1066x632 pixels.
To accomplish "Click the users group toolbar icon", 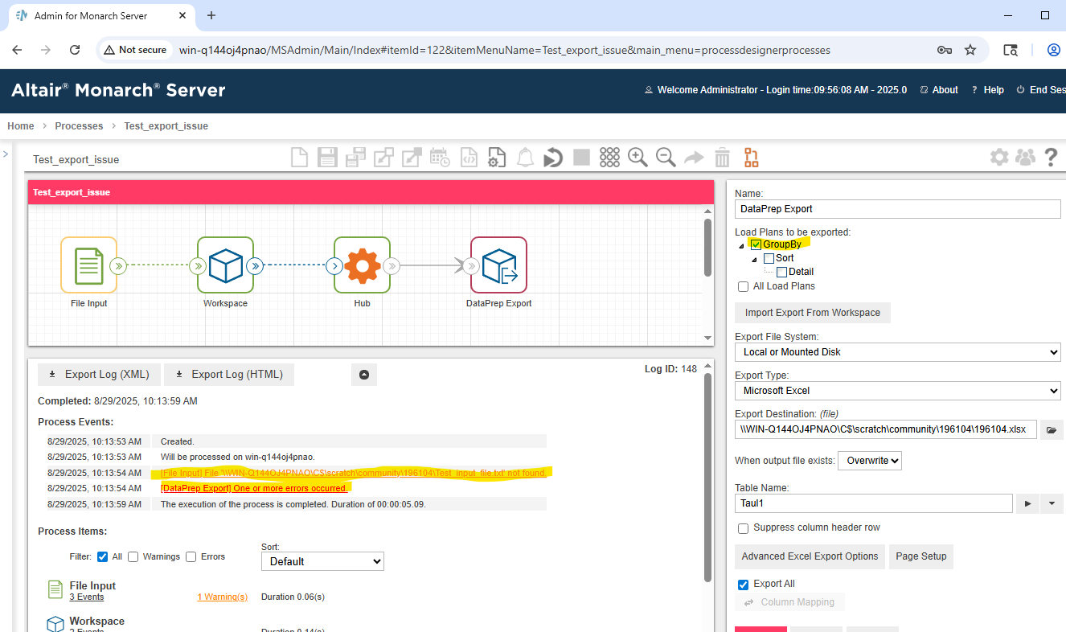I will click(1025, 158).
